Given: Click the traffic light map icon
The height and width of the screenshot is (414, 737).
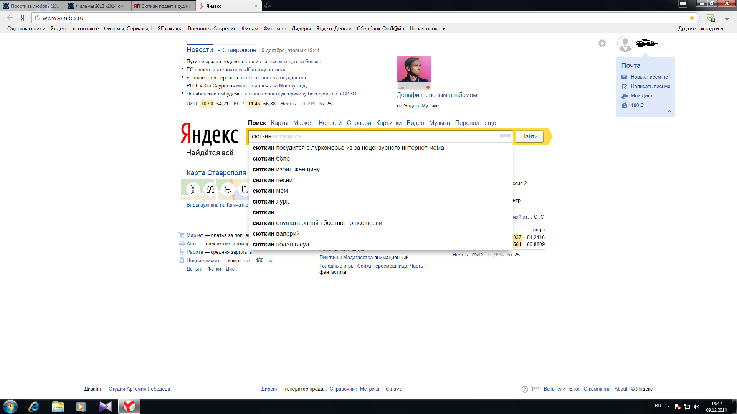Looking at the screenshot, I should click(x=193, y=189).
